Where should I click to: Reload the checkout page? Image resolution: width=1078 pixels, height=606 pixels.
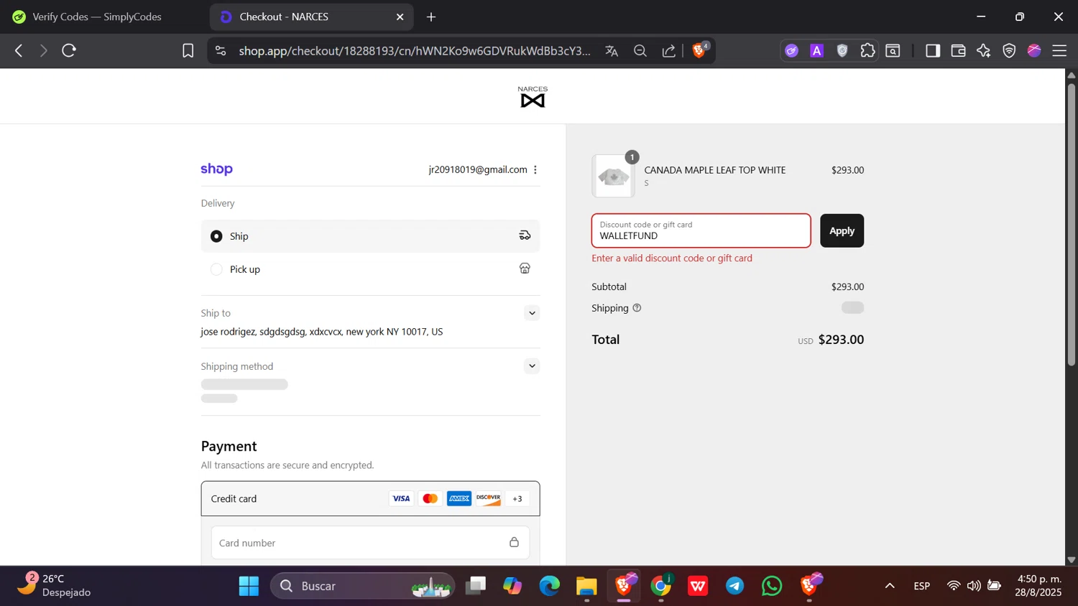point(69,51)
